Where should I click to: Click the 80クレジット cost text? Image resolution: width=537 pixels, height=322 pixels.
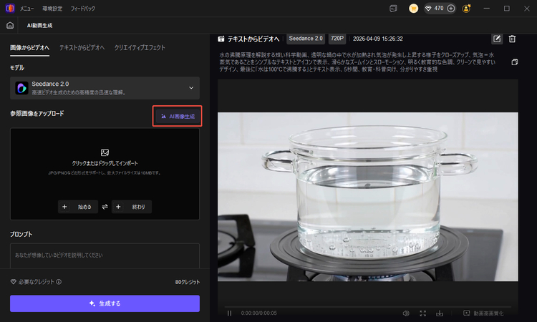[188, 282]
